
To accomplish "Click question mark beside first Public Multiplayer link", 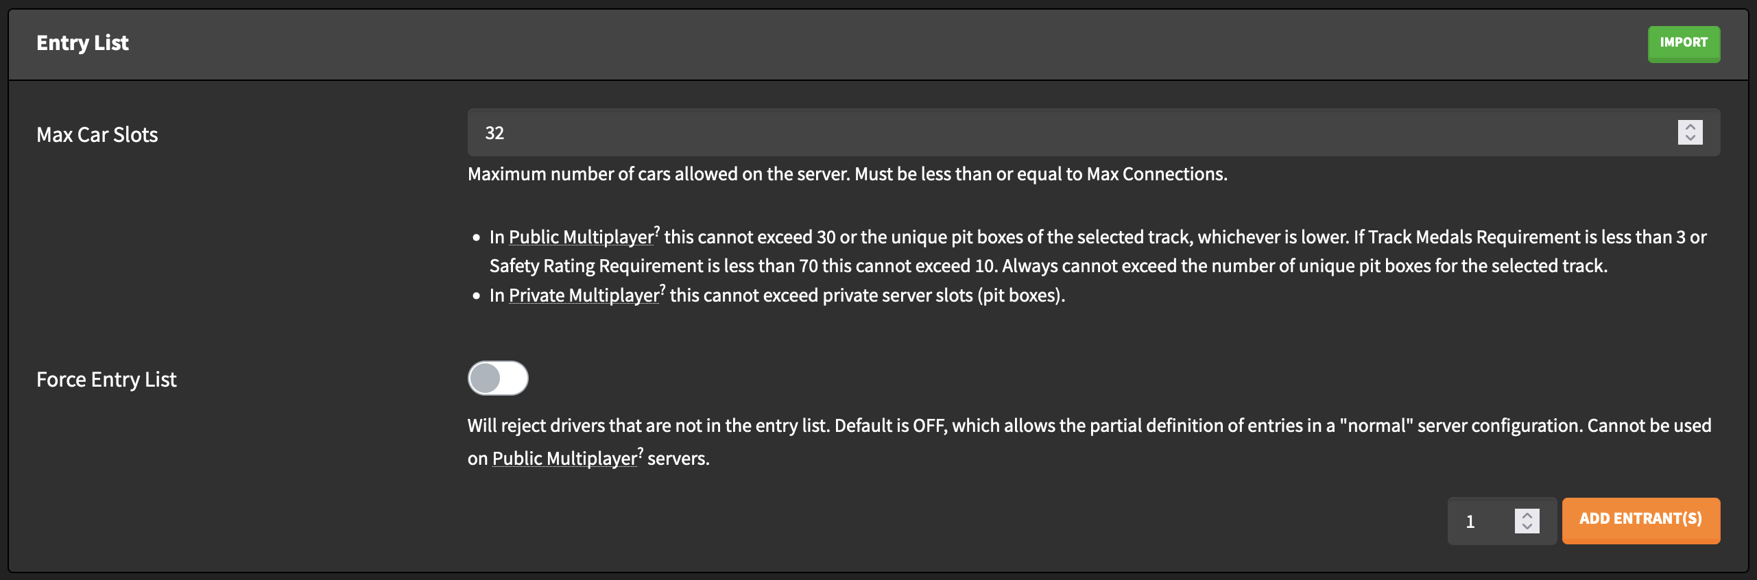I will pos(657,230).
